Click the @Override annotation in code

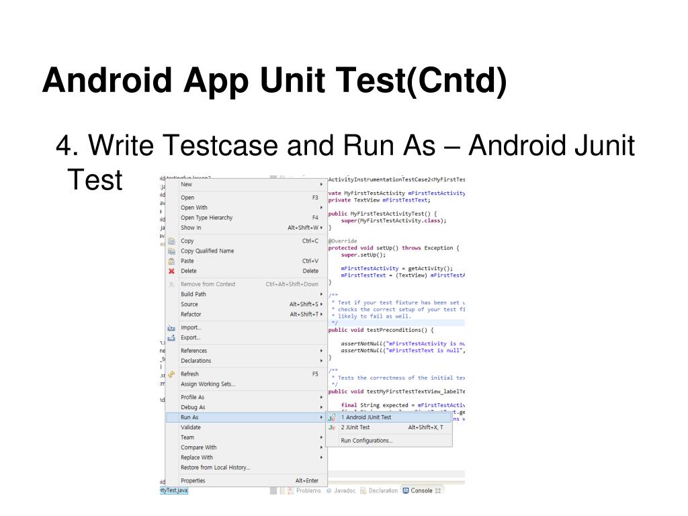coord(343,241)
